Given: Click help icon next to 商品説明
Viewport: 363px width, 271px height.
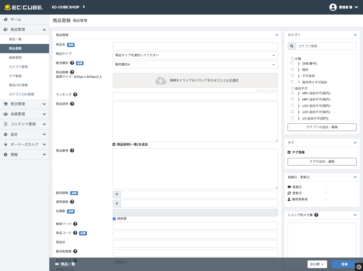Looking at the screenshot, I should pos(72,104).
